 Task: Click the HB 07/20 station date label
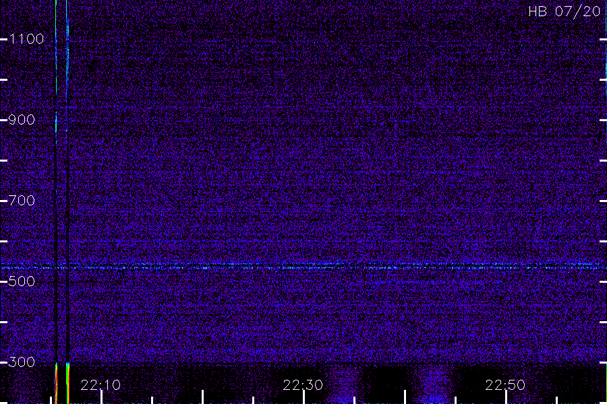coord(564,11)
